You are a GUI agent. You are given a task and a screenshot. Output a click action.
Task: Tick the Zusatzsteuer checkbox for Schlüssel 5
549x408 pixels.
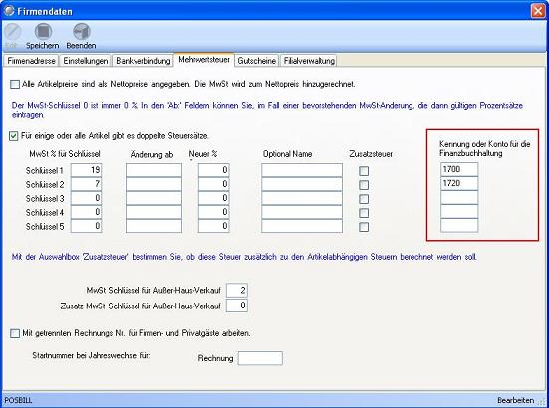click(364, 227)
